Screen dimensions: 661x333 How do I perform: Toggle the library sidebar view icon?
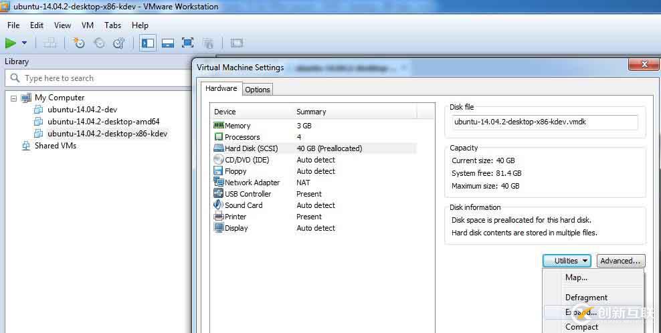148,43
